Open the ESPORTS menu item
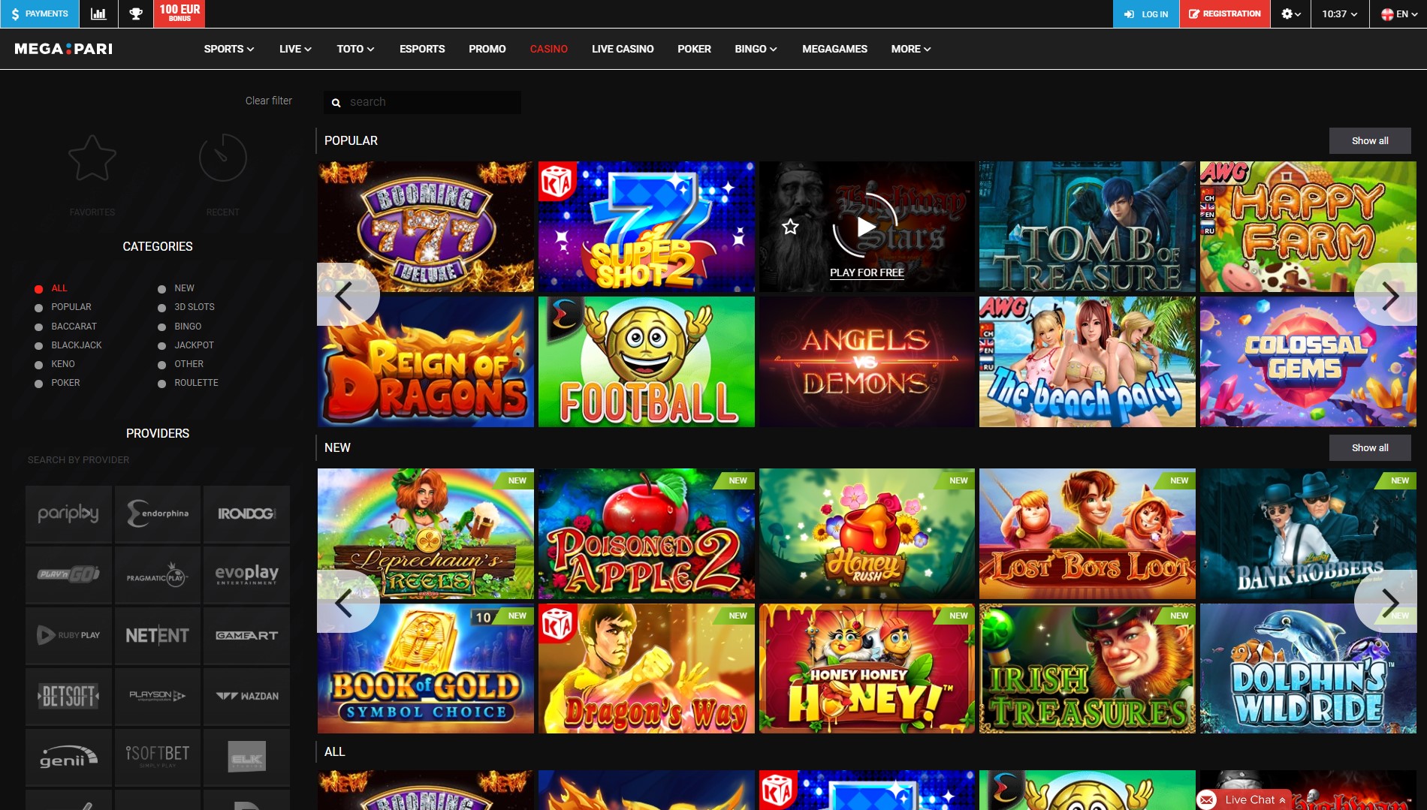 pyautogui.click(x=422, y=49)
